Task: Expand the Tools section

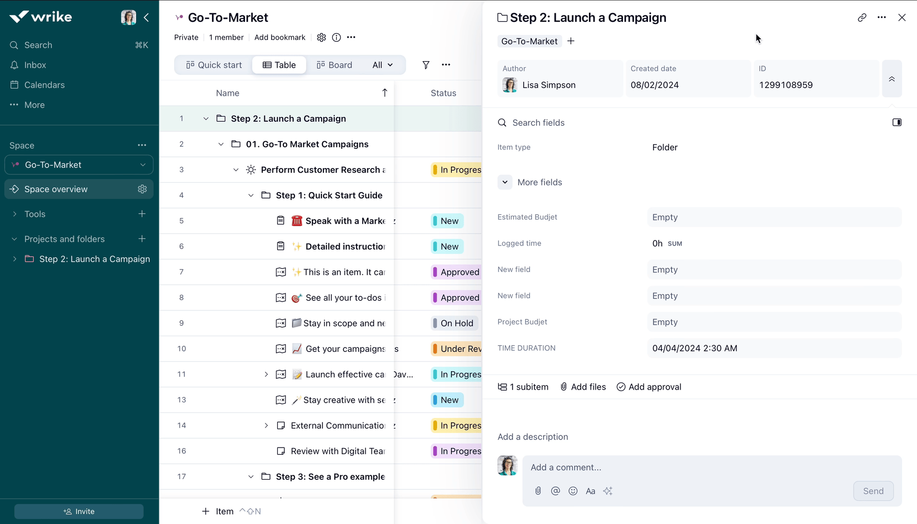Action: (x=15, y=214)
